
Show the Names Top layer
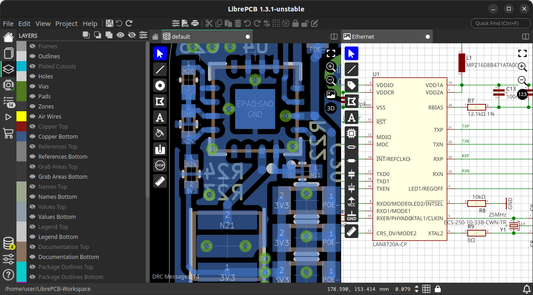click(32, 186)
